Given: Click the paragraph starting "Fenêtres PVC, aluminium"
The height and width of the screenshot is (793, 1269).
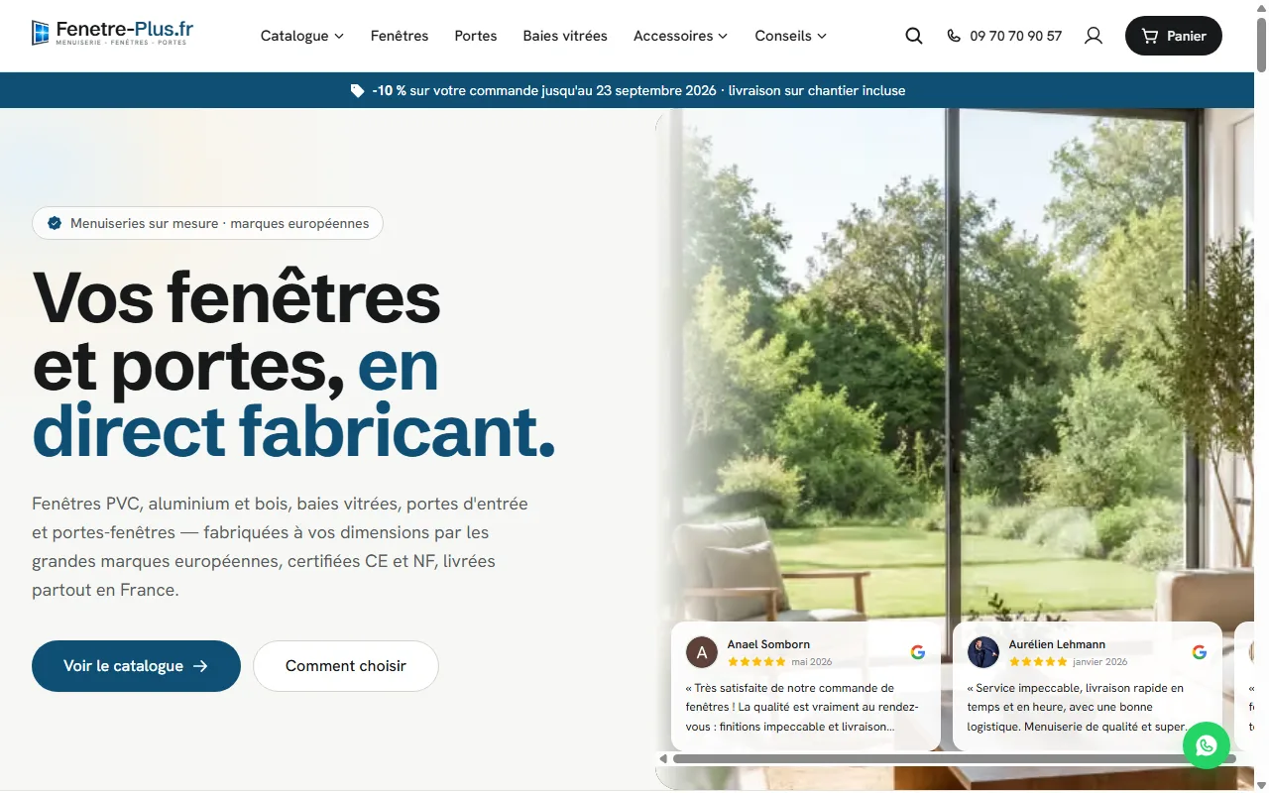Looking at the screenshot, I should pyautogui.click(x=280, y=546).
